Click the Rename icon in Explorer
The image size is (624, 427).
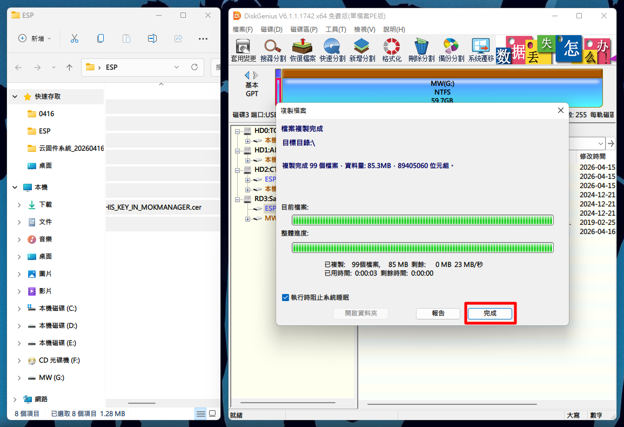tap(152, 38)
